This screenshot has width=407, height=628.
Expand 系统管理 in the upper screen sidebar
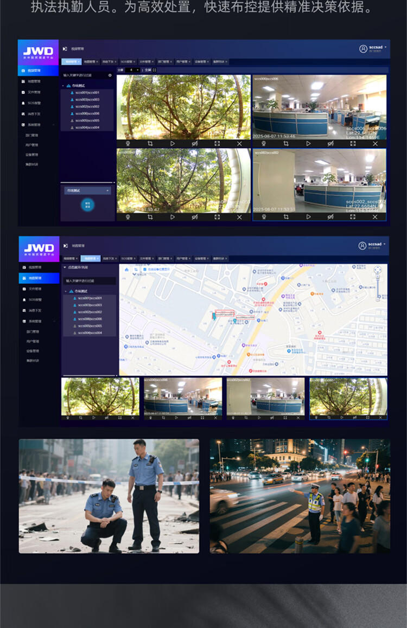pos(38,124)
